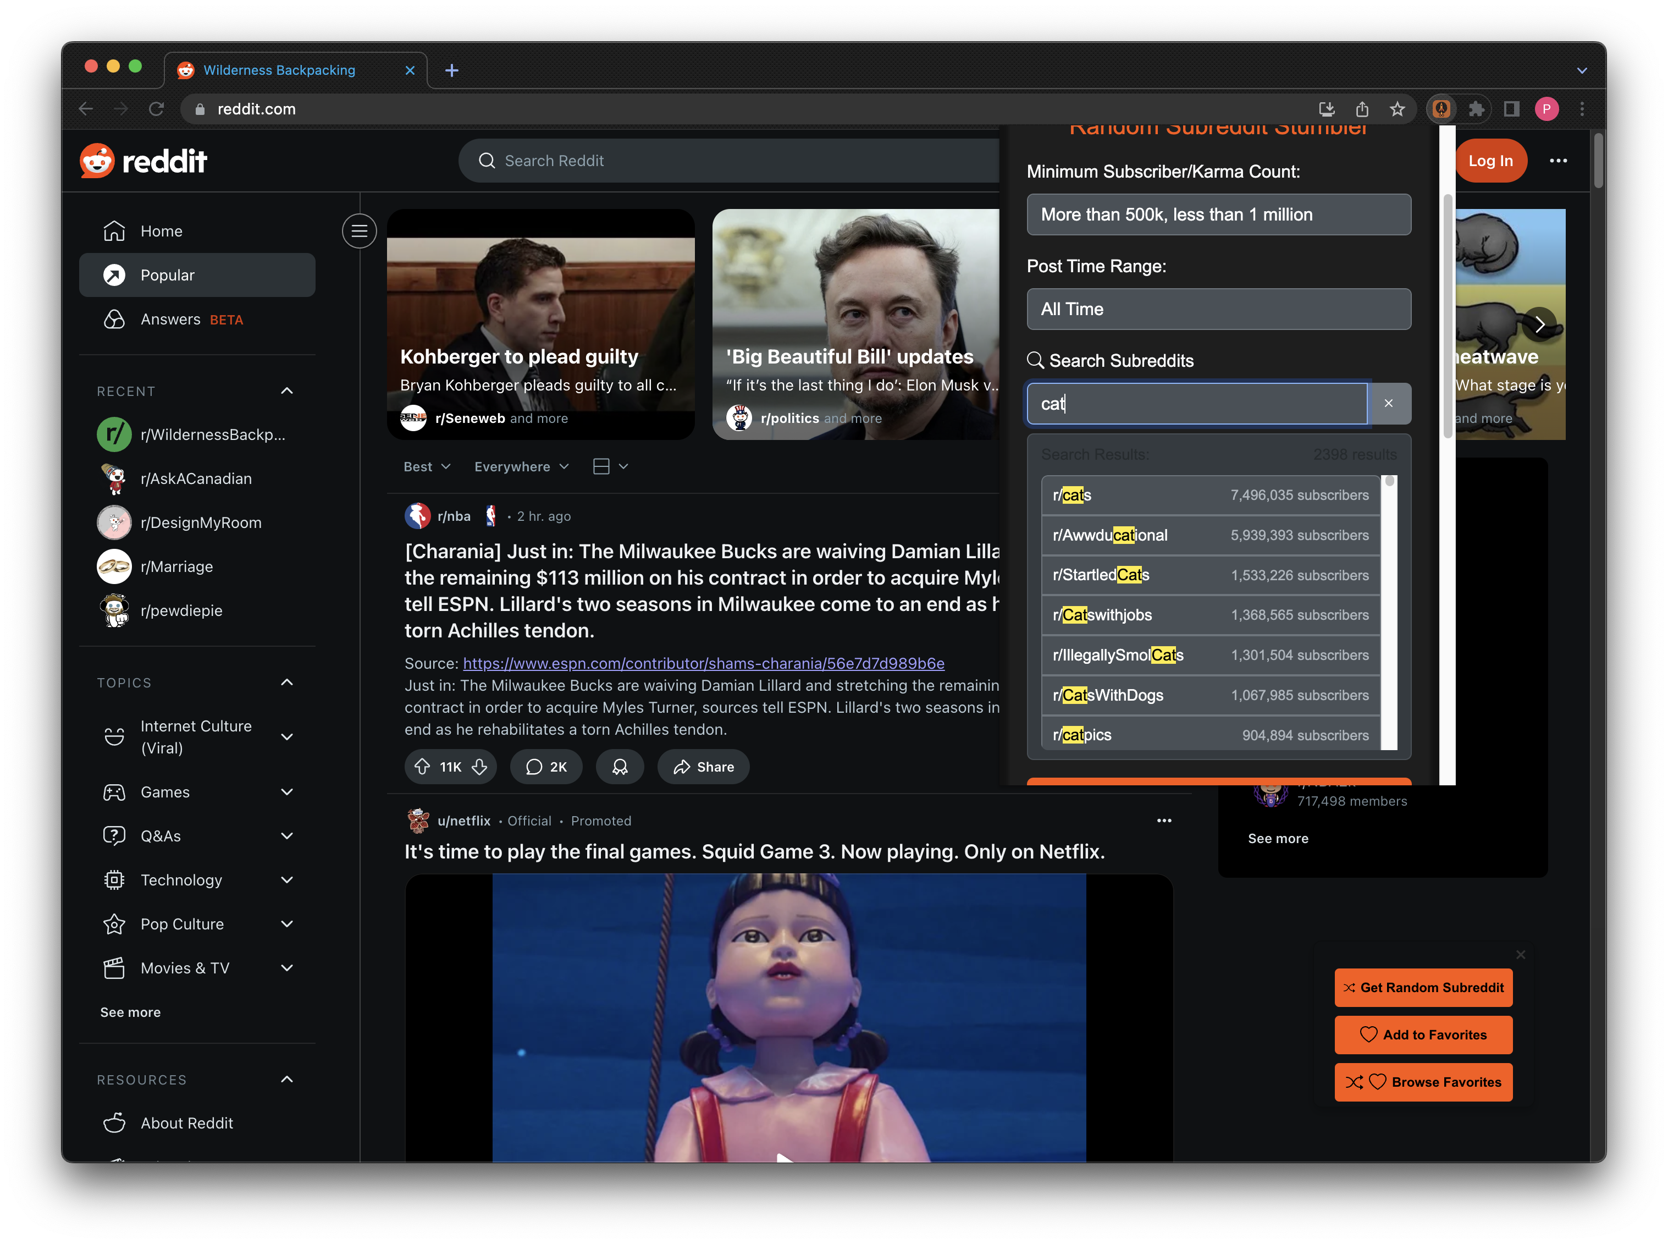The height and width of the screenshot is (1244, 1668).
Task: Expand the Games topic
Action: tap(197, 791)
